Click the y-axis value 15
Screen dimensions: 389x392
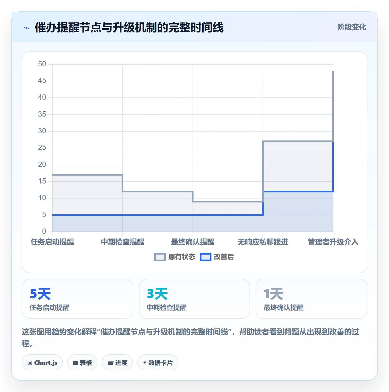tap(42, 181)
